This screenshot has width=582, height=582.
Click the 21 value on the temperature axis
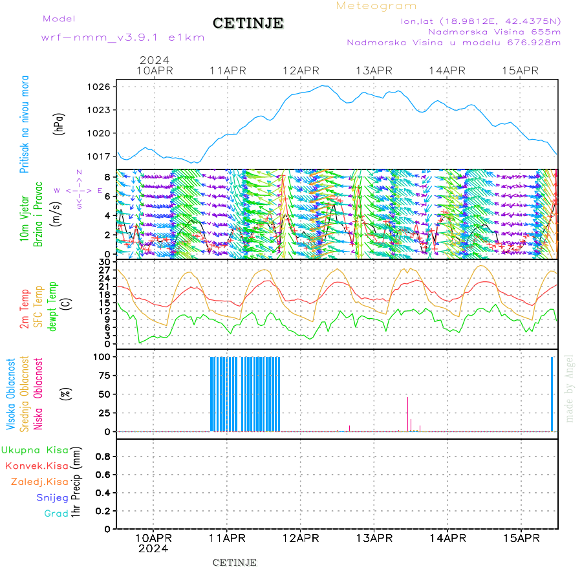click(105, 286)
